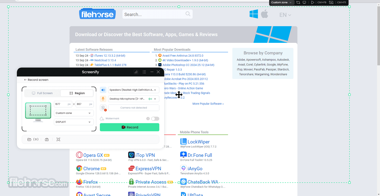
Task: Open Adobe Photoshop CC 2024 link
Action: (188, 65)
